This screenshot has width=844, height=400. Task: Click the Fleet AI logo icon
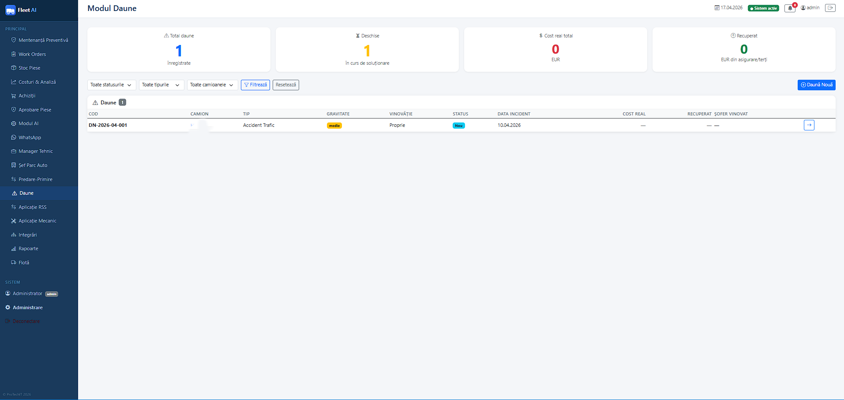coord(10,11)
